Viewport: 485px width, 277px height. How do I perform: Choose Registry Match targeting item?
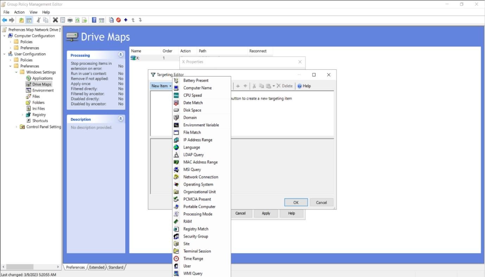(202, 229)
